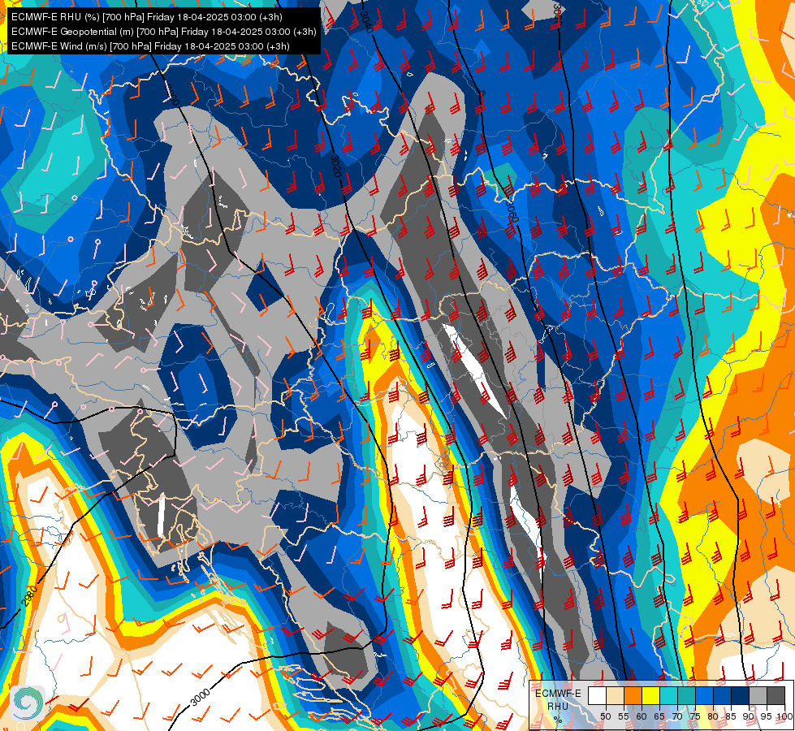Click the legend label 90
The image size is (795, 731).
click(x=749, y=716)
